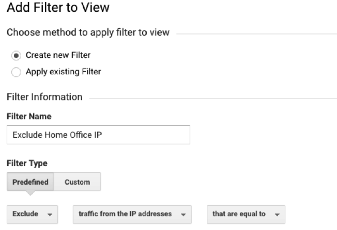Select the Create new Filter radio button
The image size is (337, 230).
tap(16, 56)
